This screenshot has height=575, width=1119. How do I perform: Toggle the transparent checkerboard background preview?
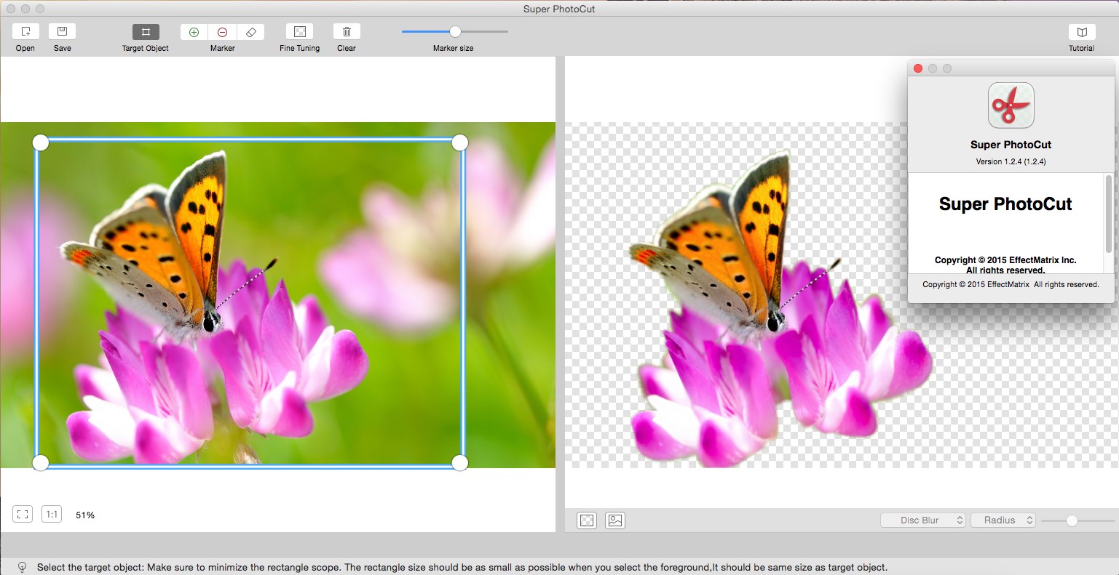point(586,520)
